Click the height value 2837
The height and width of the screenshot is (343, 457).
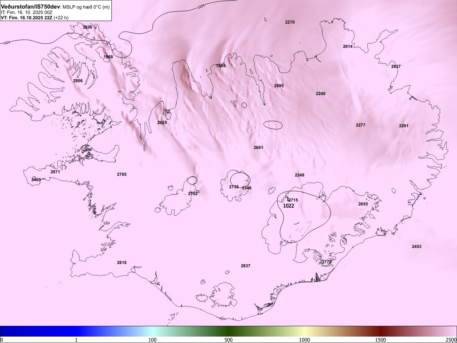(246, 266)
